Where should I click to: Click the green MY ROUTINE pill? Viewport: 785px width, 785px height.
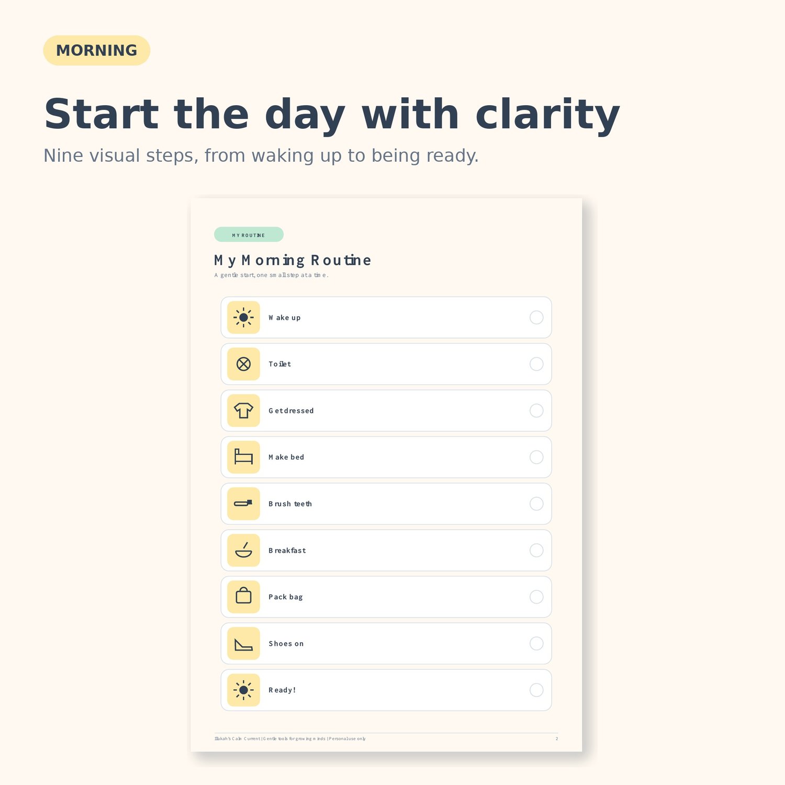tap(249, 234)
